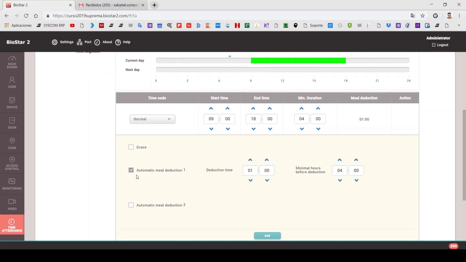Image resolution: width=466 pixels, height=262 pixels.
Task: Open the Monitoring sidebar section
Action: click(12, 184)
